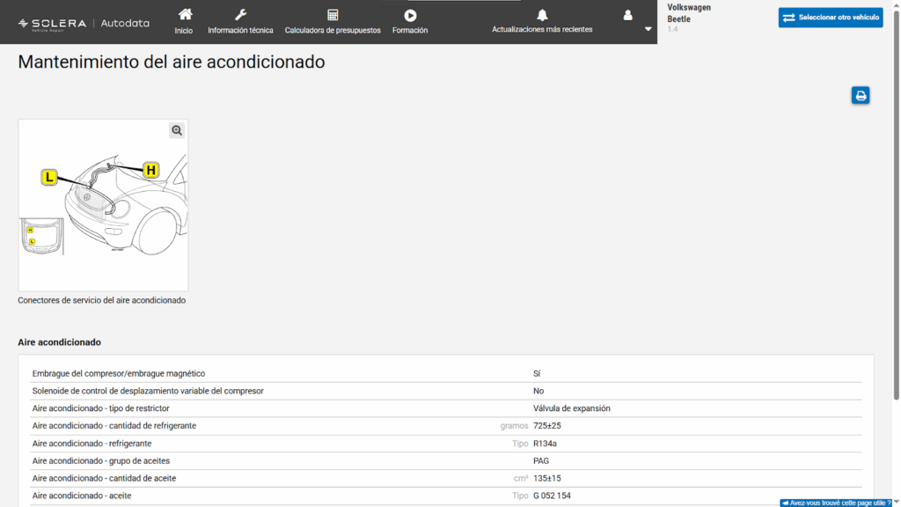Select the G 052 154 aceite row
Image resolution: width=901 pixels, height=507 pixels.
(x=445, y=496)
